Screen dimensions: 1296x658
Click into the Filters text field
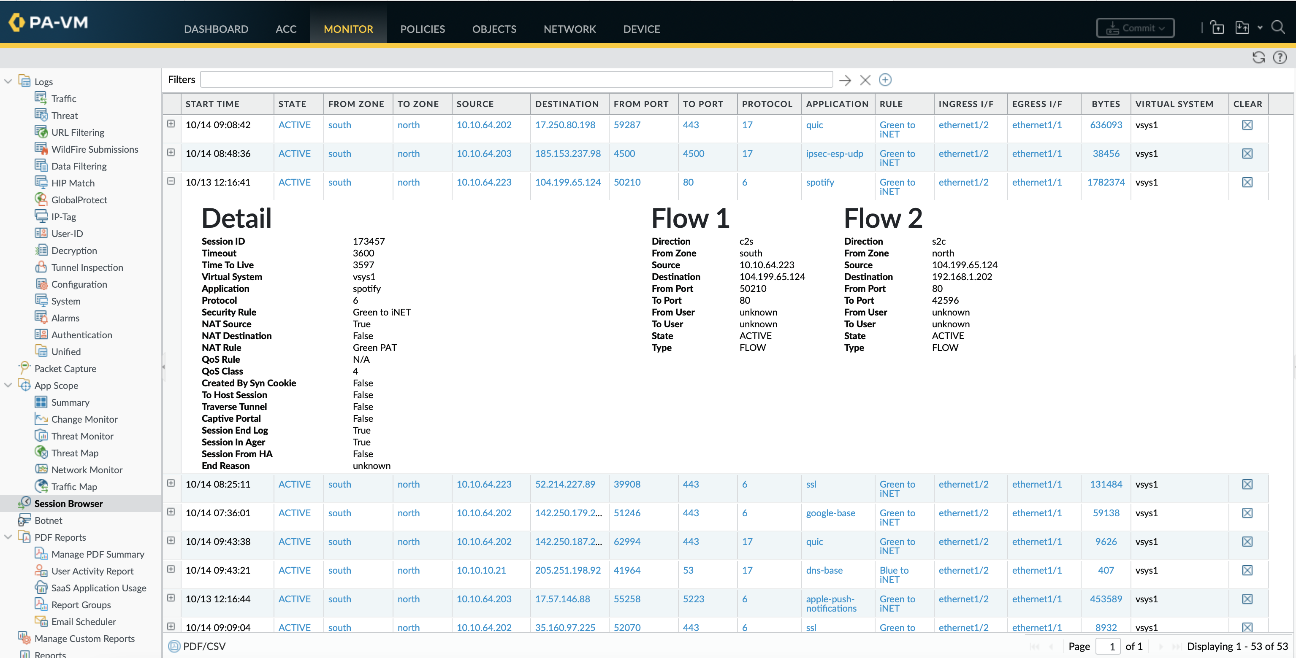point(516,80)
